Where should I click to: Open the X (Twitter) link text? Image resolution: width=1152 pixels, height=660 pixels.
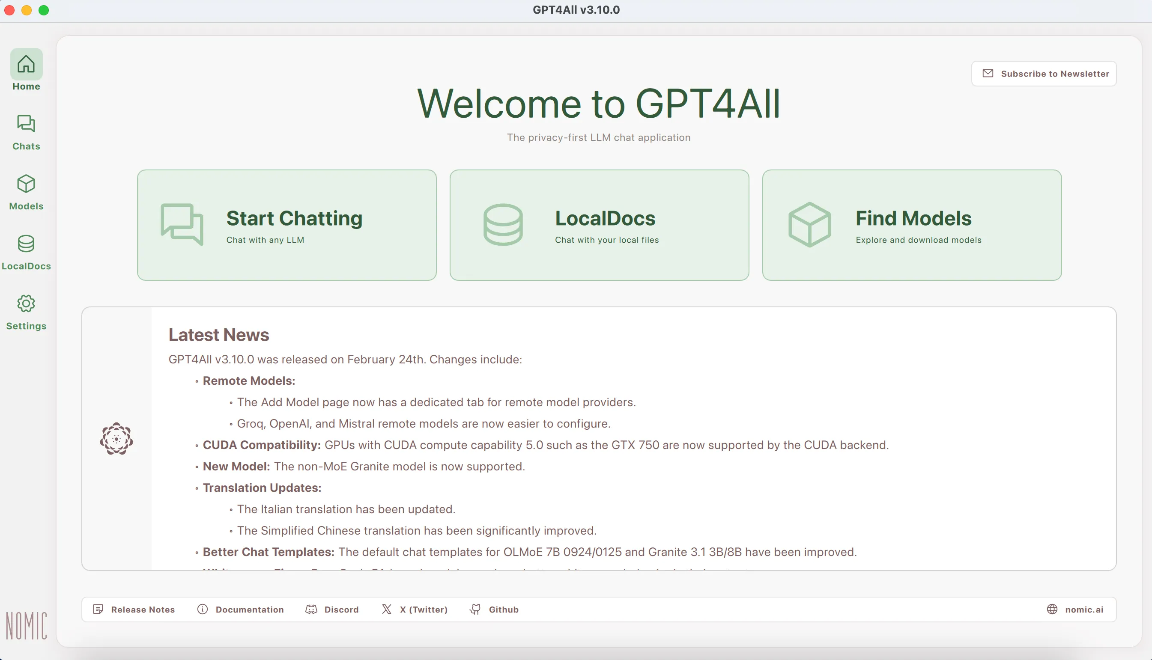click(424, 609)
